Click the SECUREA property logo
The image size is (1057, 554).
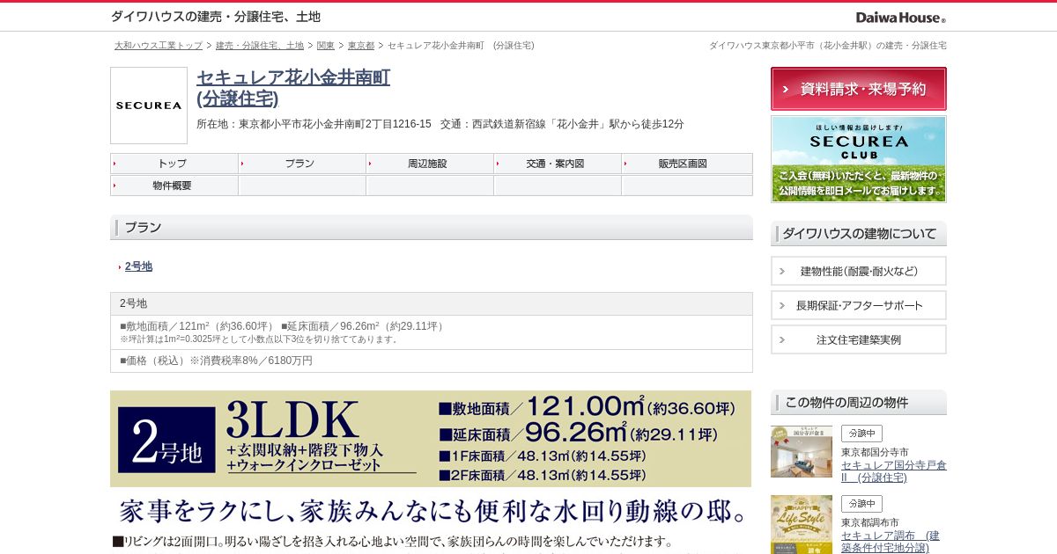pyautogui.click(x=149, y=106)
